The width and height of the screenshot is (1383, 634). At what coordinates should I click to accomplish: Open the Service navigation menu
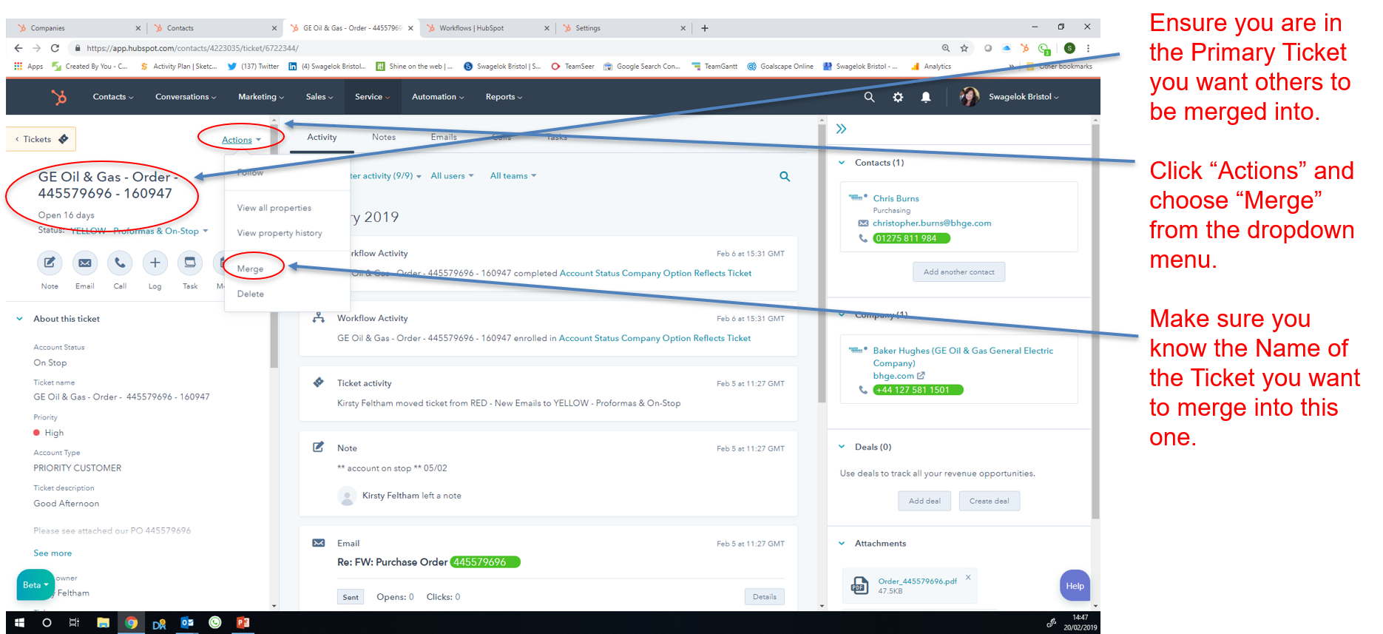pyautogui.click(x=372, y=97)
